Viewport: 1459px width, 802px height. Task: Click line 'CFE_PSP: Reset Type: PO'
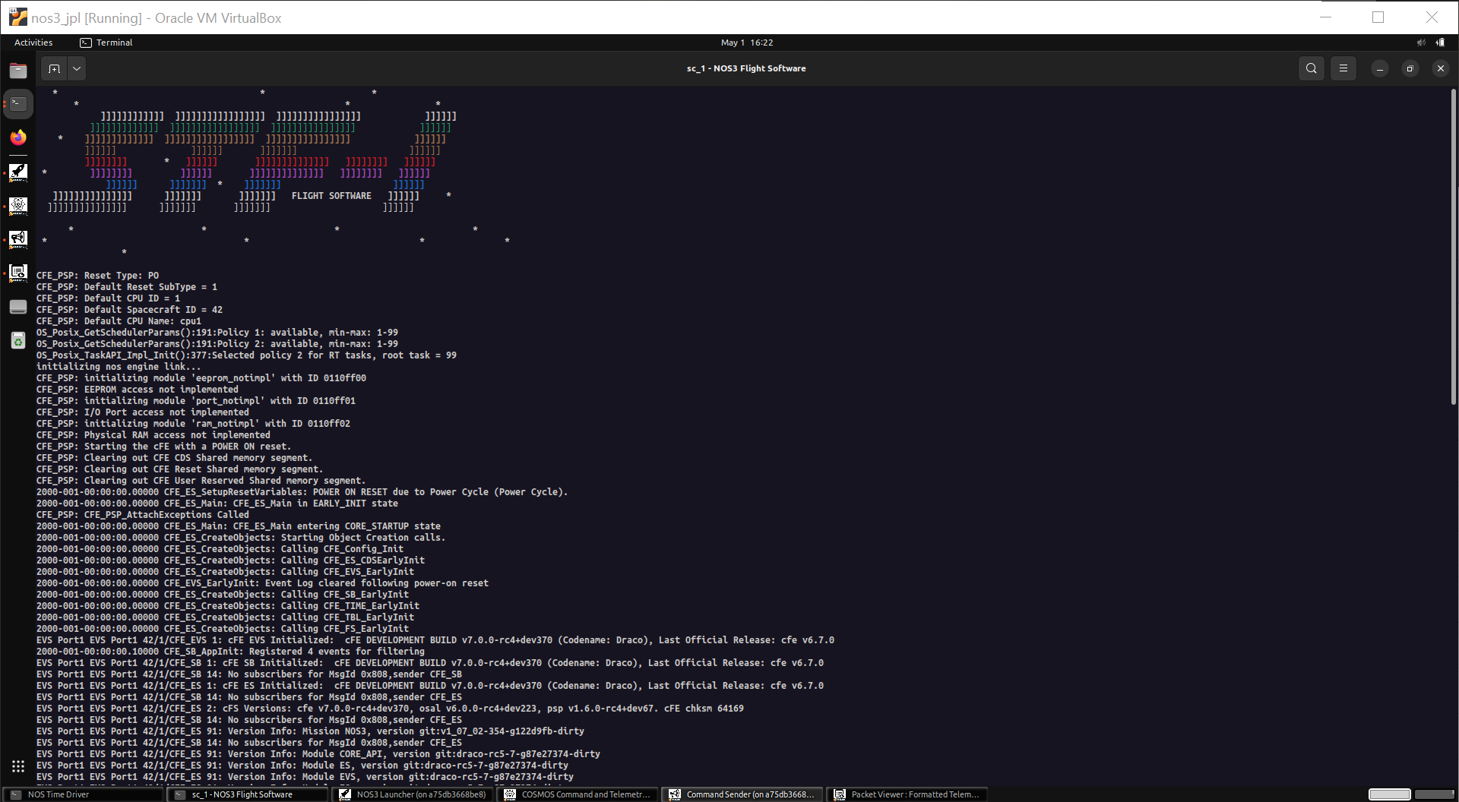(97, 276)
